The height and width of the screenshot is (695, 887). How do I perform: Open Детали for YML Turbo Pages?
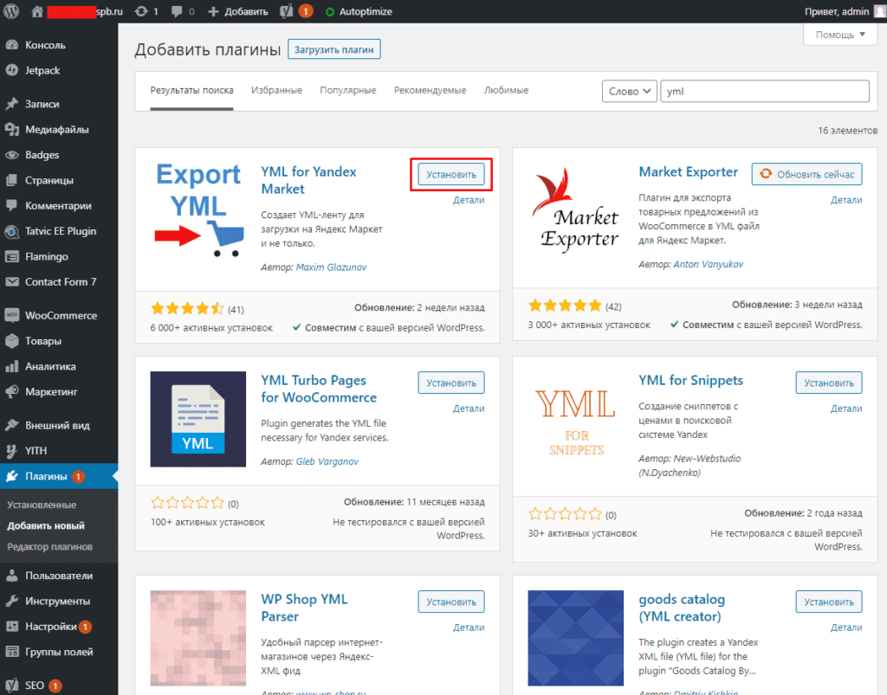(469, 409)
